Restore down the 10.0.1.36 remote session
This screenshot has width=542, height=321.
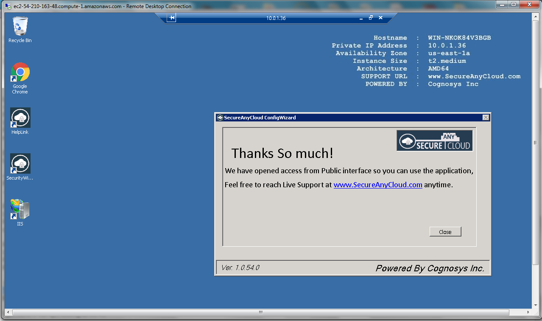click(x=371, y=18)
